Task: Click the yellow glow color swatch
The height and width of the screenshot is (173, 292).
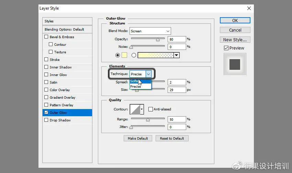Action: (x=124, y=55)
